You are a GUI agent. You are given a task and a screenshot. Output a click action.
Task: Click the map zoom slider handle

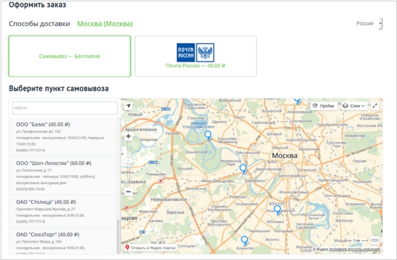point(128,161)
